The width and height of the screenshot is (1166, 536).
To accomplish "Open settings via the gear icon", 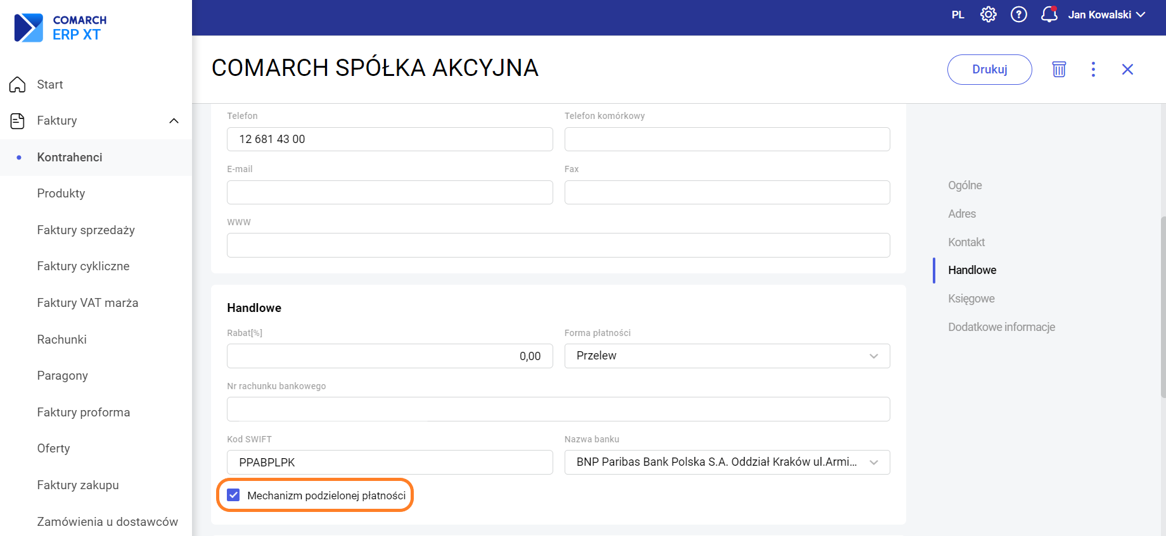I will click(988, 15).
